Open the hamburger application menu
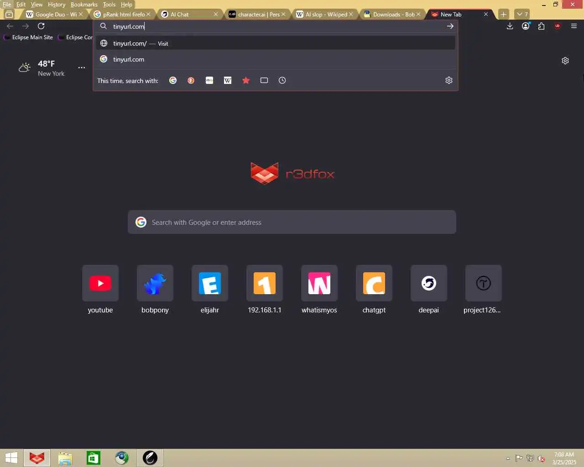The width and height of the screenshot is (584, 467). pos(574,26)
